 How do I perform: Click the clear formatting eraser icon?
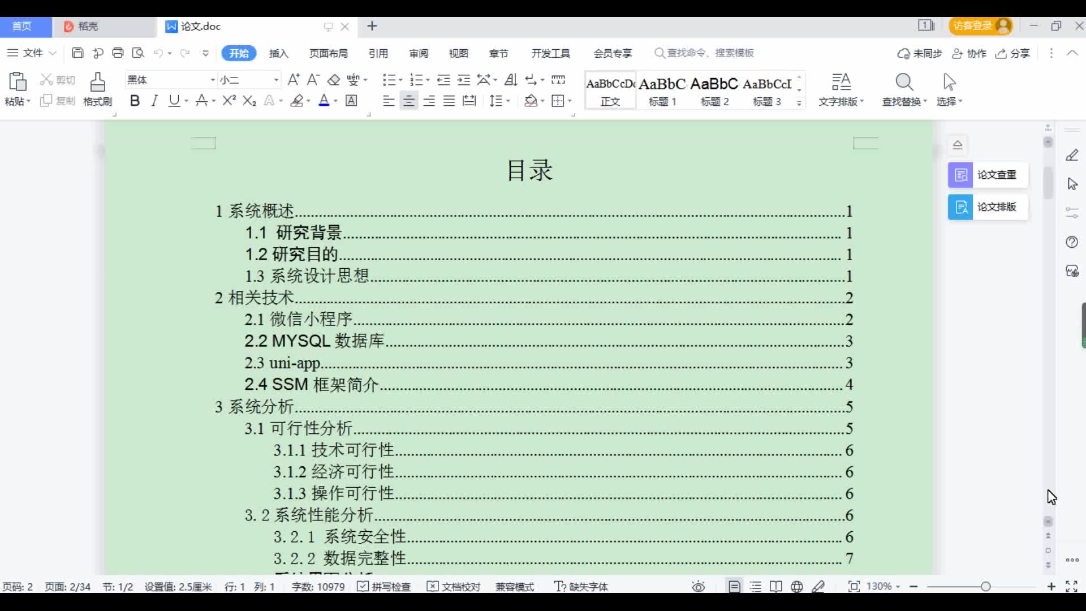pyautogui.click(x=334, y=80)
